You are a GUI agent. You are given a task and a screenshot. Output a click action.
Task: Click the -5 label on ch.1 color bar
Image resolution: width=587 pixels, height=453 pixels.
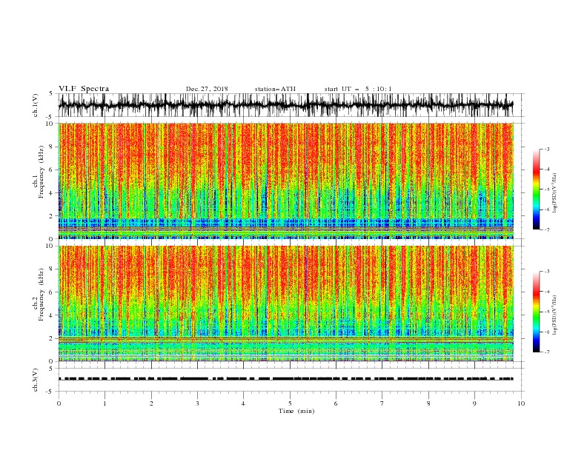point(546,189)
